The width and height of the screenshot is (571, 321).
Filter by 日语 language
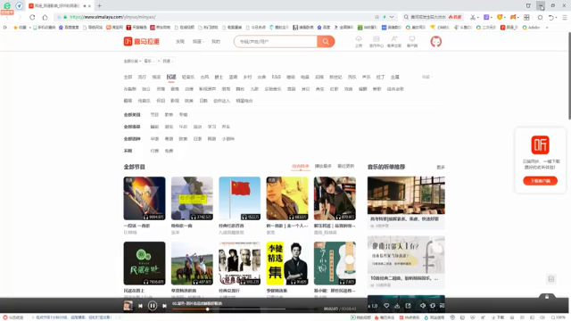pos(197,139)
